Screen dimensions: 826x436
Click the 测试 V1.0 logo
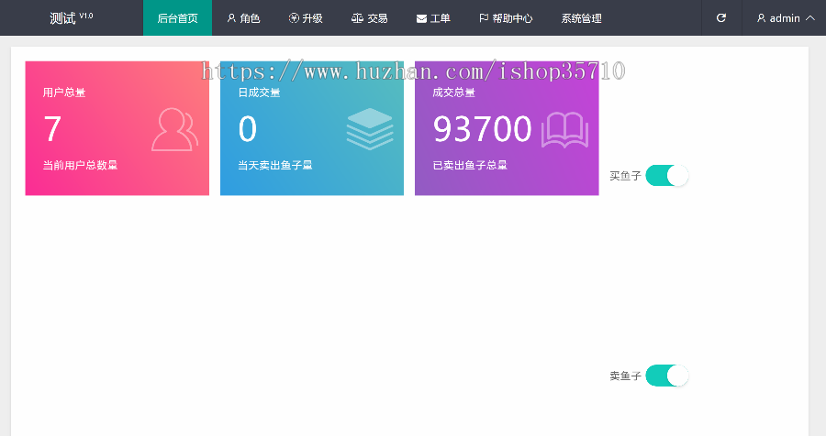click(71, 18)
